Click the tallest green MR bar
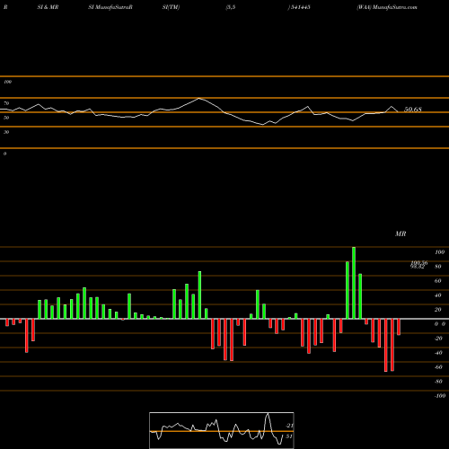 coord(354,283)
